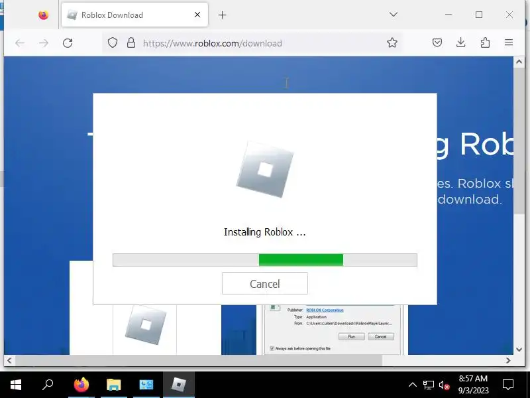Open the Windows Start menu
Screen dimensions: 530x398
15,385
